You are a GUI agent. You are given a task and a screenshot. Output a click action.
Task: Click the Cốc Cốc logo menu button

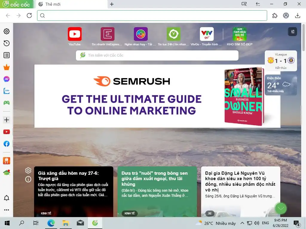click(x=17, y=4)
